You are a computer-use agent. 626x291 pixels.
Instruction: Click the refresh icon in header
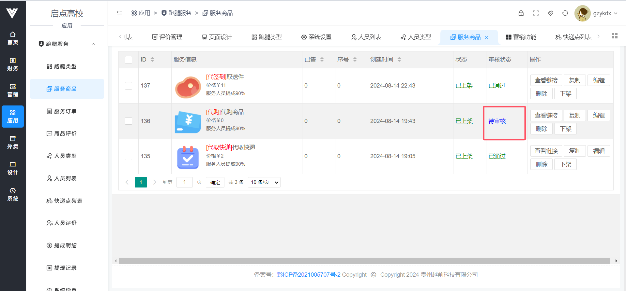(x=565, y=13)
